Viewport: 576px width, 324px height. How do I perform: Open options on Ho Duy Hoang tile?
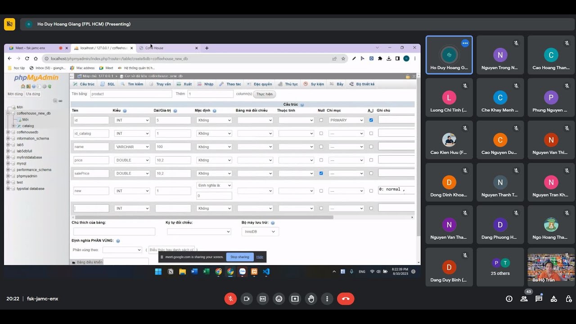[x=465, y=43]
